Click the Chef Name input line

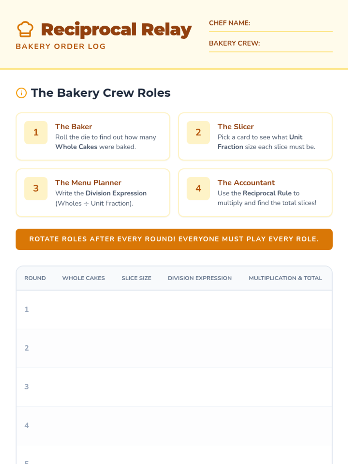coord(291,26)
